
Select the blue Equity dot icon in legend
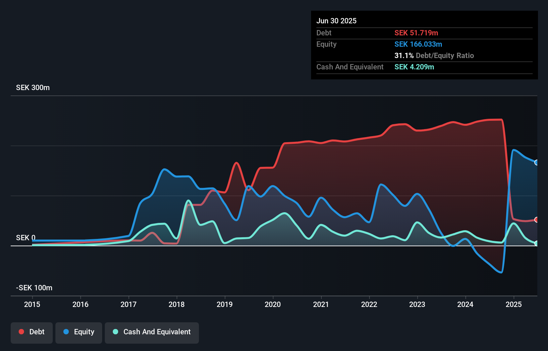click(66, 332)
